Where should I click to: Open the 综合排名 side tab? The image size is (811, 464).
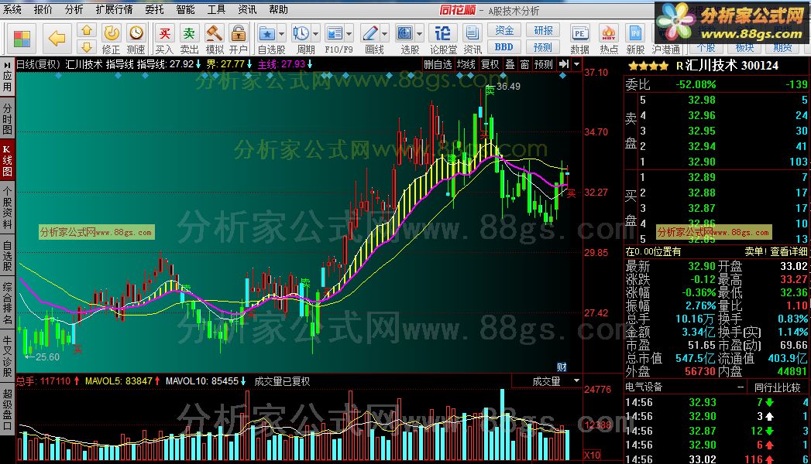pyautogui.click(x=7, y=303)
